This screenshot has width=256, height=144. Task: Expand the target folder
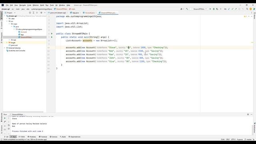tap(7, 42)
